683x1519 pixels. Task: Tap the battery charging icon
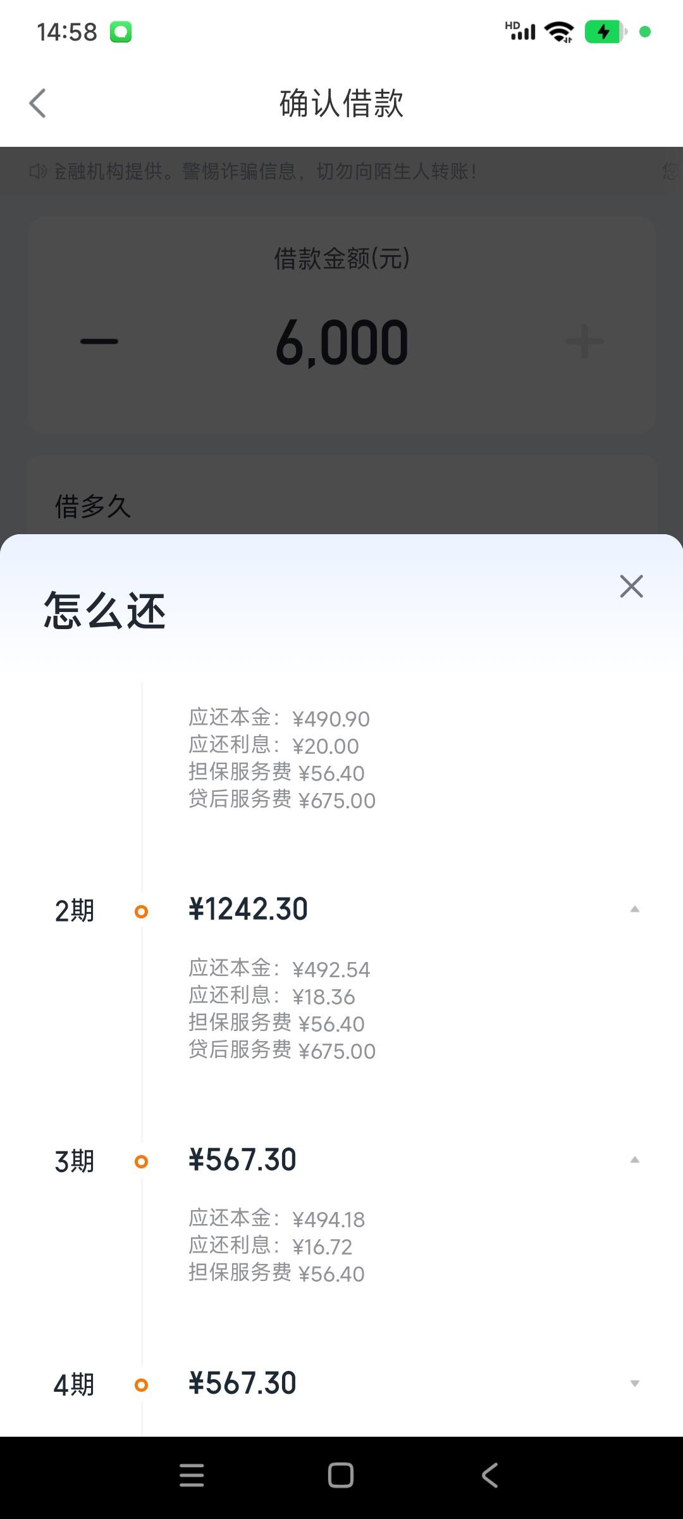605,32
